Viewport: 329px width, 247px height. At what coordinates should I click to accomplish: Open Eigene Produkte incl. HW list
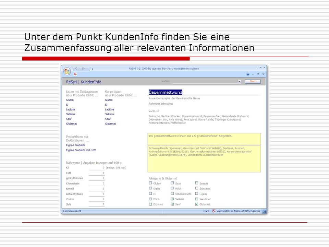(81, 150)
